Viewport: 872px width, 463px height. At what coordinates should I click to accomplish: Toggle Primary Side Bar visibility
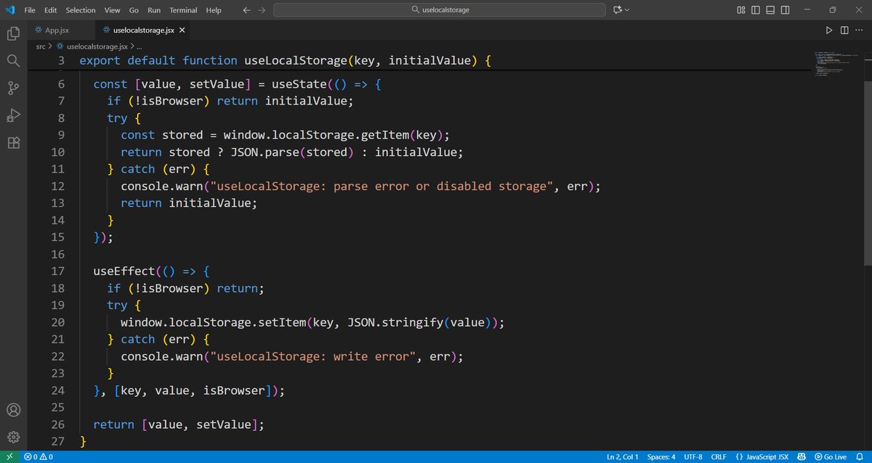tap(756, 10)
